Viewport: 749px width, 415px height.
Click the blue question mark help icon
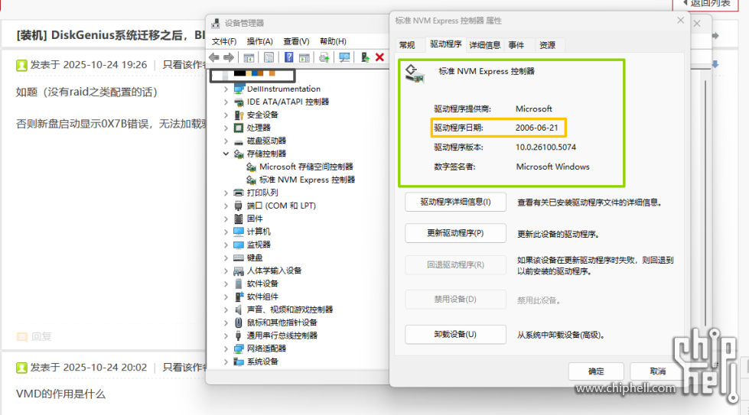pos(289,57)
